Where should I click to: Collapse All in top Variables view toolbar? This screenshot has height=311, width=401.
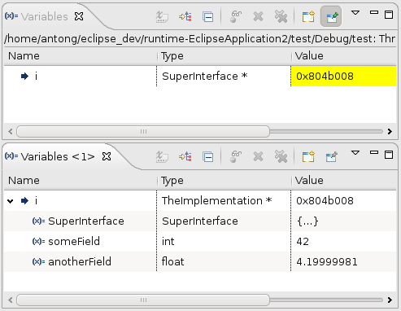click(x=208, y=17)
